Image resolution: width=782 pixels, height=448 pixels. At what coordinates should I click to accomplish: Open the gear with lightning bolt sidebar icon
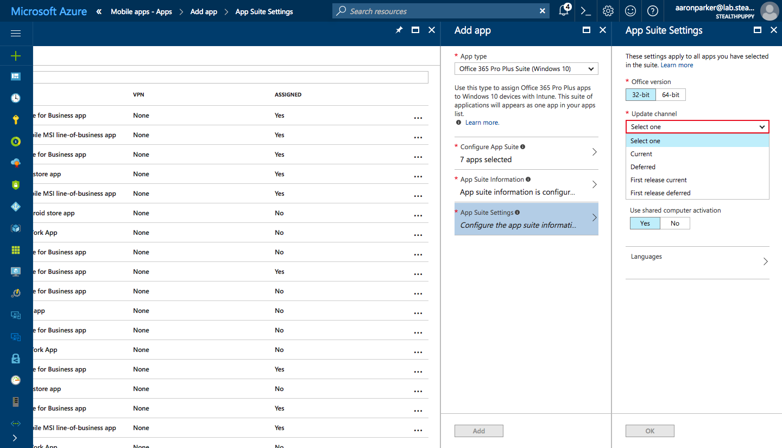click(x=16, y=293)
